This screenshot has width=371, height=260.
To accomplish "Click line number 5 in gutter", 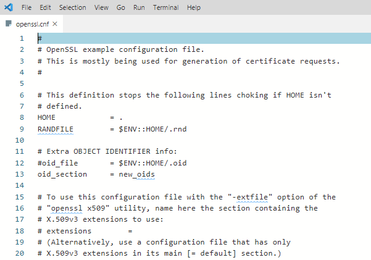I will [22, 83].
